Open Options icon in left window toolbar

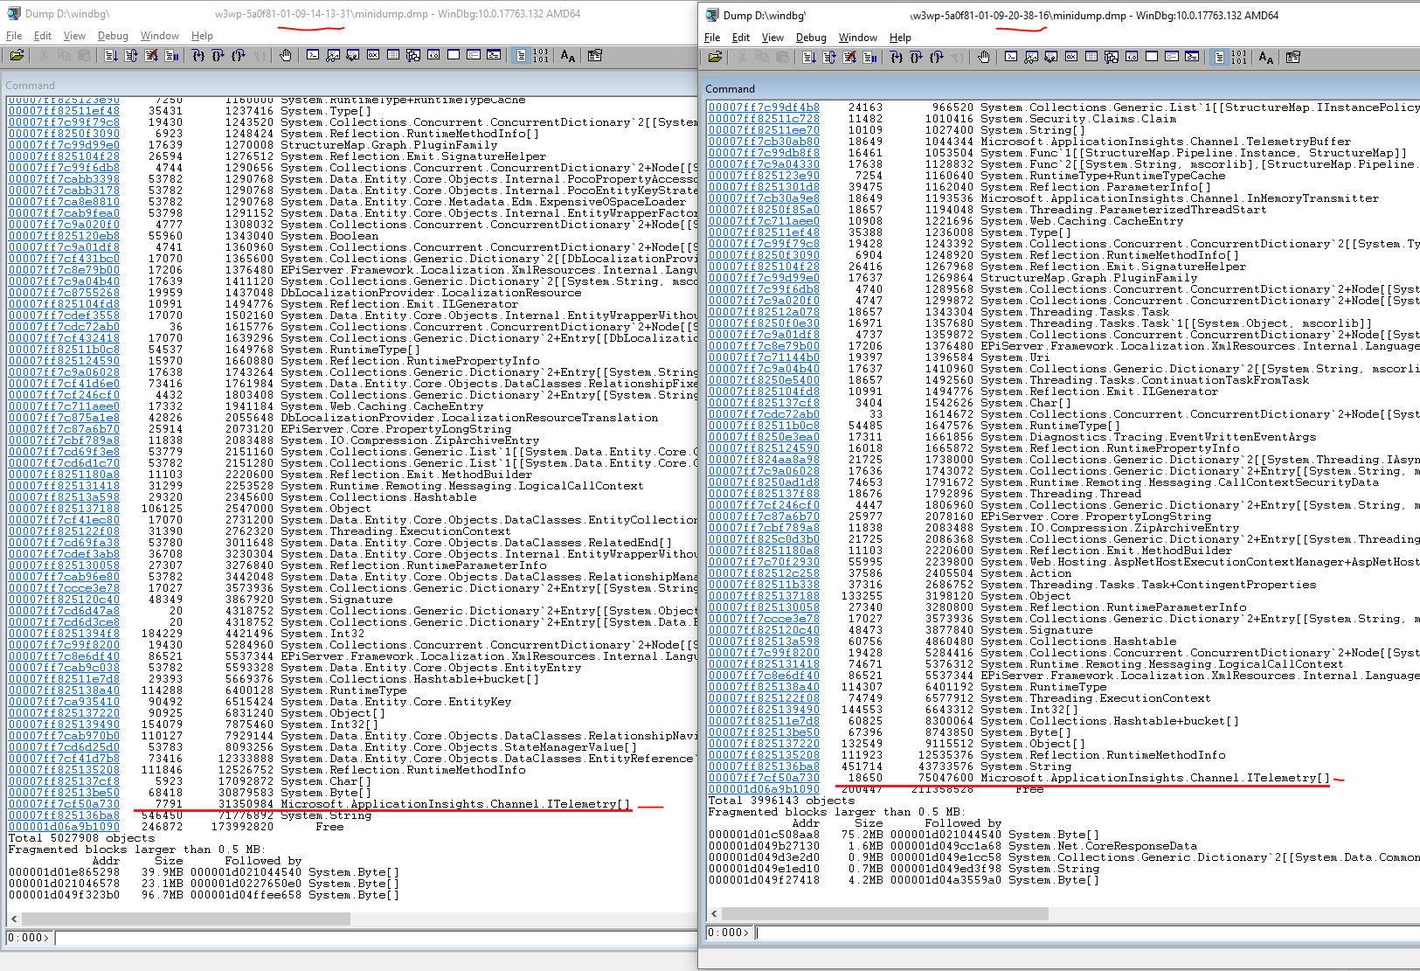[594, 55]
